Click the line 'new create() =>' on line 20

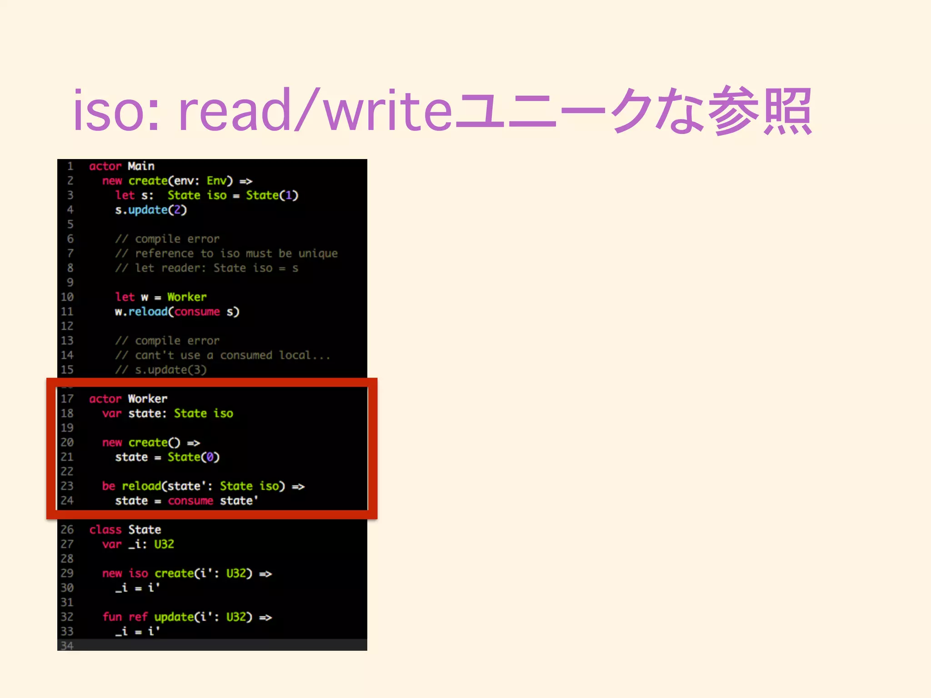point(151,443)
